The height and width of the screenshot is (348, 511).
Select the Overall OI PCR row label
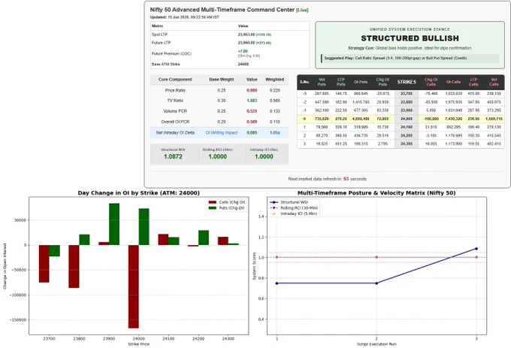[x=175, y=122]
